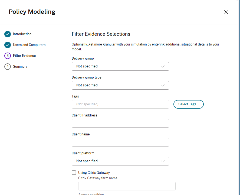
Task: Focus the Client IP address field
Action: click(120, 123)
